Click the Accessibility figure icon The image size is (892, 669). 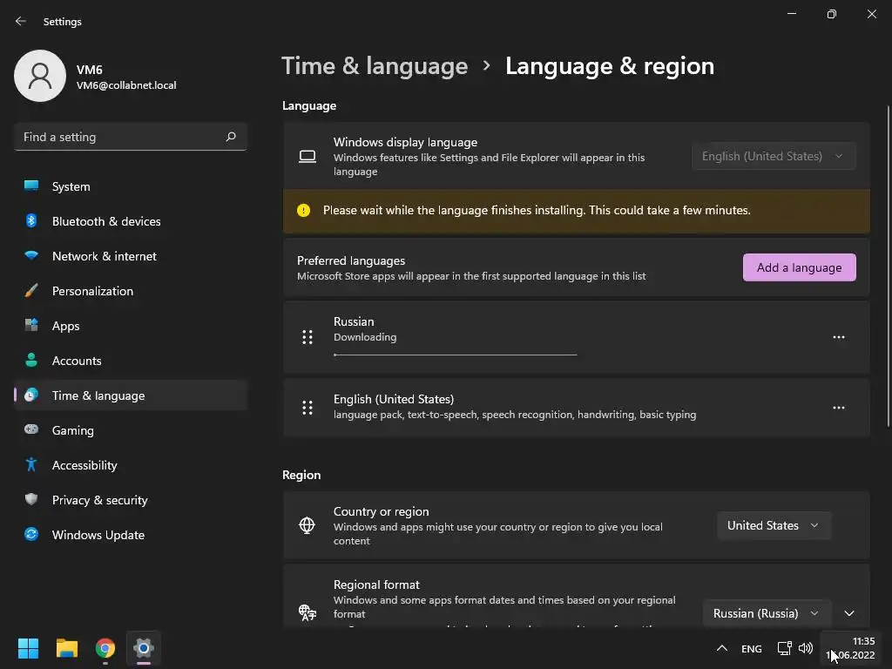click(x=31, y=465)
